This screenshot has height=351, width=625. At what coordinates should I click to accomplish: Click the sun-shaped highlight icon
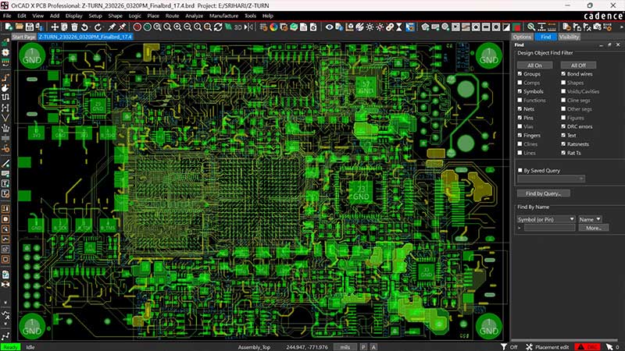coord(370,27)
